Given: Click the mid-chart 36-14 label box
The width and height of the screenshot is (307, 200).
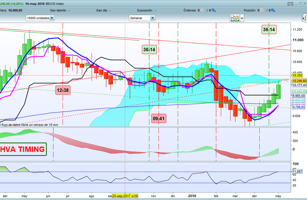Looking at the screenshot, I should tap(149, 49).
